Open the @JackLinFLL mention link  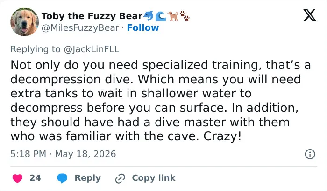(x=92, y=49)
